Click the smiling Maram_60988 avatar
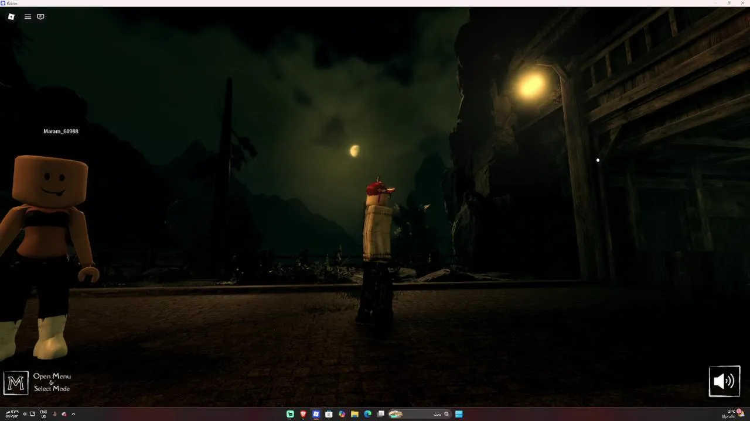750x421 pixels. [46, 257]
